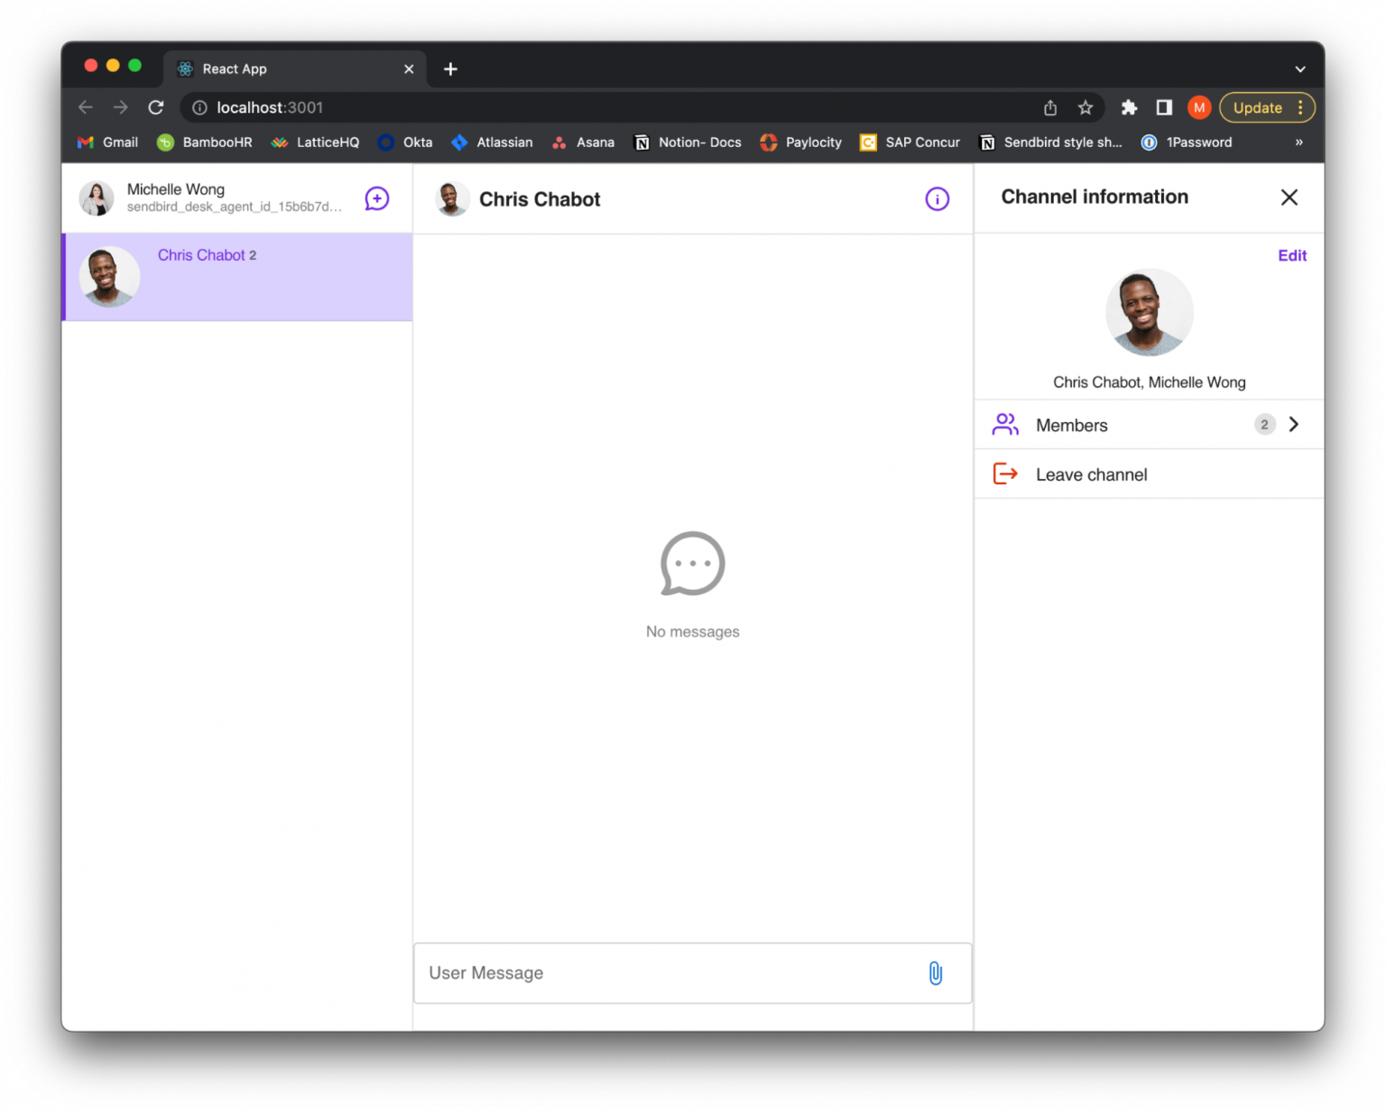Open the Notion- Docs bookmark
Image resolution: width=1386 pixels, height=1113 pixels.
click(x=688, y=143)
